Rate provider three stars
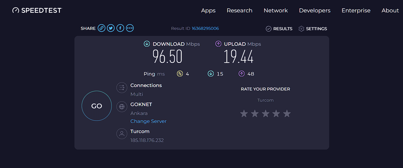 266,113
